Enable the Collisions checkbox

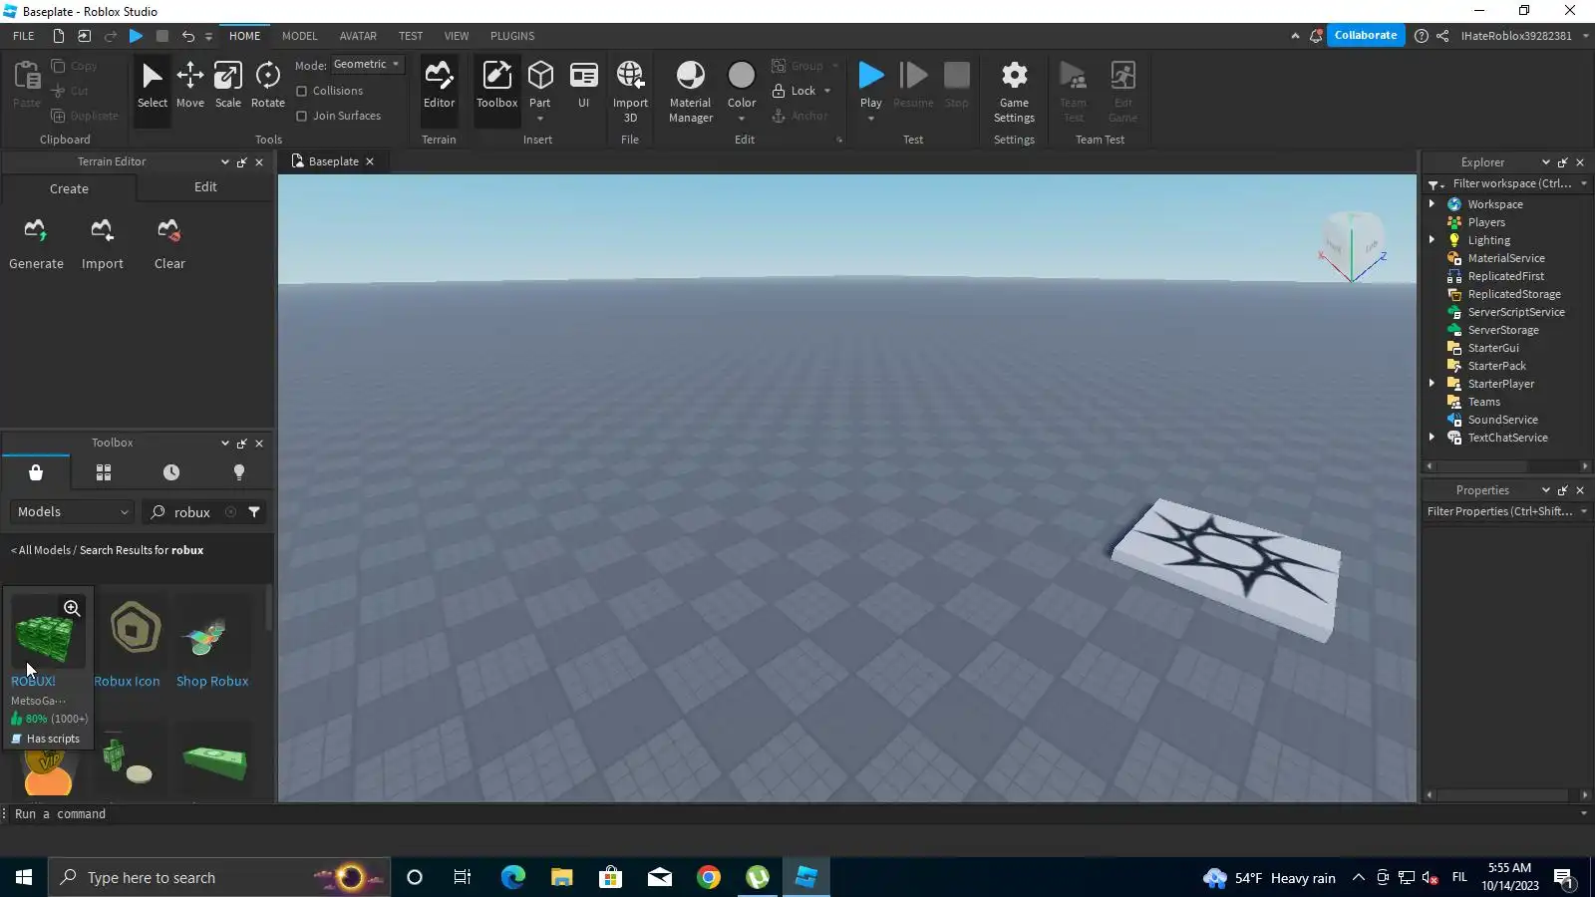301,91
